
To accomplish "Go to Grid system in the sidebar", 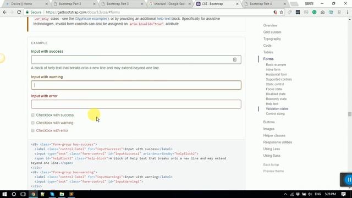I will [x=272, y=32].
